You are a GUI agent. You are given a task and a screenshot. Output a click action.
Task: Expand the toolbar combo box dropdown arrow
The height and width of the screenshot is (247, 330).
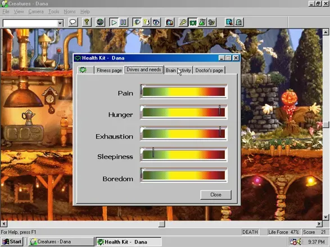60,23
